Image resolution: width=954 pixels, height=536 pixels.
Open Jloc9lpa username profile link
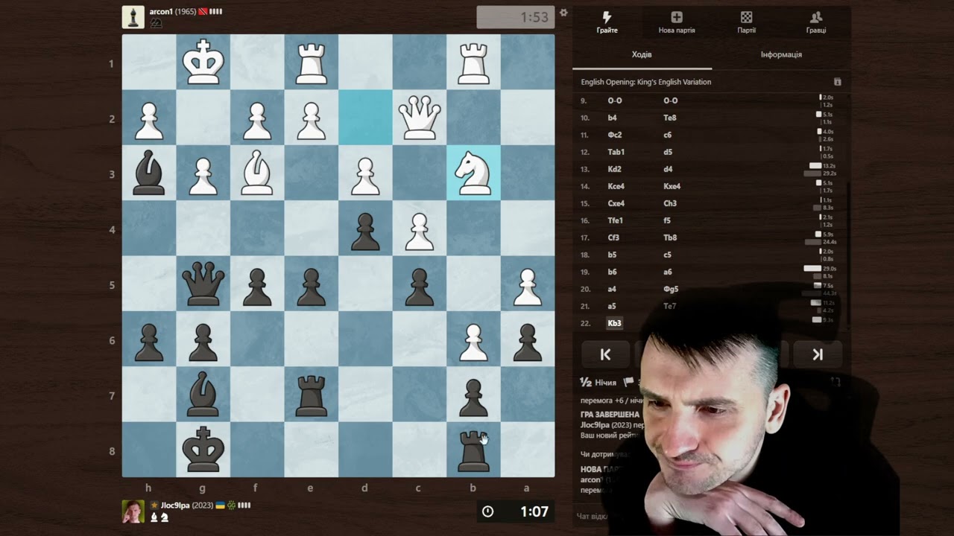[x=175, y=505]
